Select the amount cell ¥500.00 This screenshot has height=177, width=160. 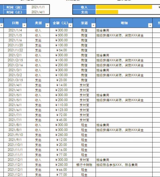click(x=61, y=35)
